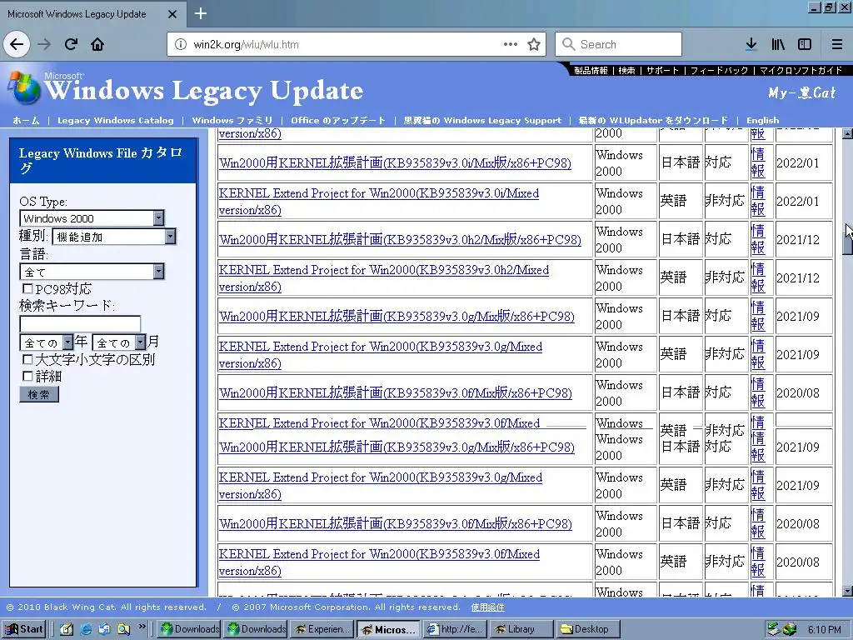Close the Microsoft Windows Legacy Update tab

point(172,14)
